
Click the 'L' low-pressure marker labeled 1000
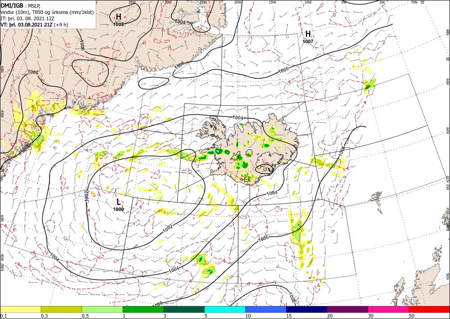[x=118, y=202]
